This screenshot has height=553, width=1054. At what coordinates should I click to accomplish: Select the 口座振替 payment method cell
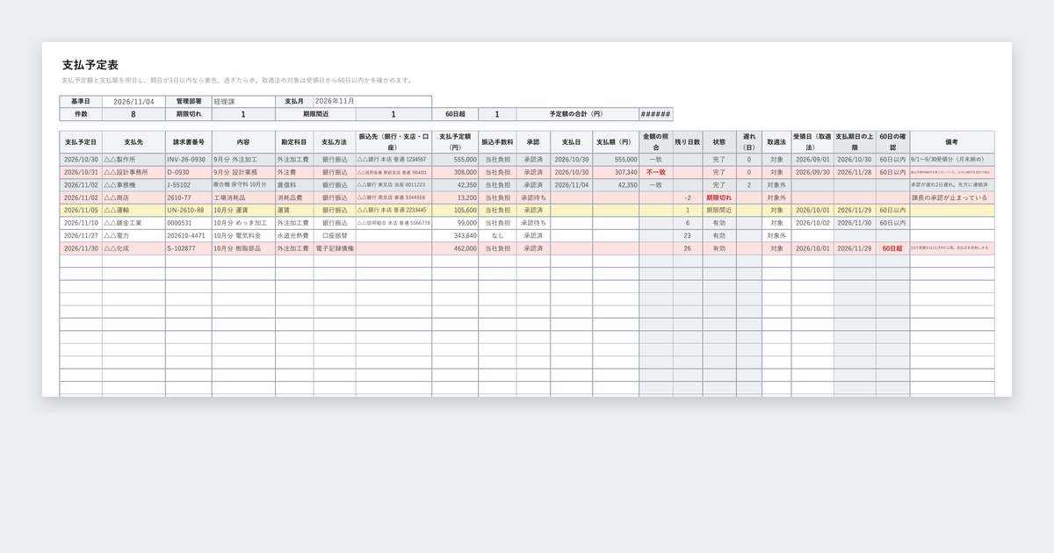tap(334, 236)
